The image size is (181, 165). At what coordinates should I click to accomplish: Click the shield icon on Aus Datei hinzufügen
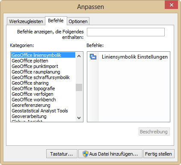(86, 154)
